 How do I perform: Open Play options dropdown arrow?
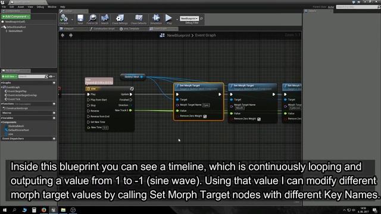(x=177, y=20)
